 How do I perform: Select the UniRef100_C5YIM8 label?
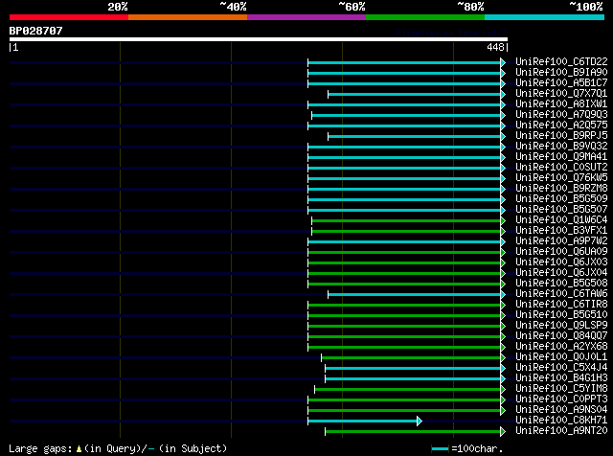(x=561, y=389)
